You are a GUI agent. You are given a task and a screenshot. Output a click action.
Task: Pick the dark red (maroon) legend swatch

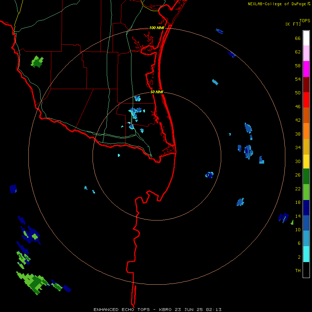pyautogui.click(x=306, y=85)
